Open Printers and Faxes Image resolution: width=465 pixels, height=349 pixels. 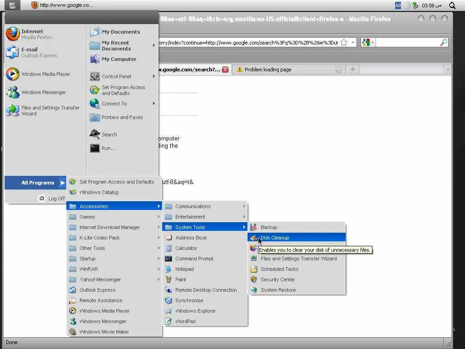point(117,117)
